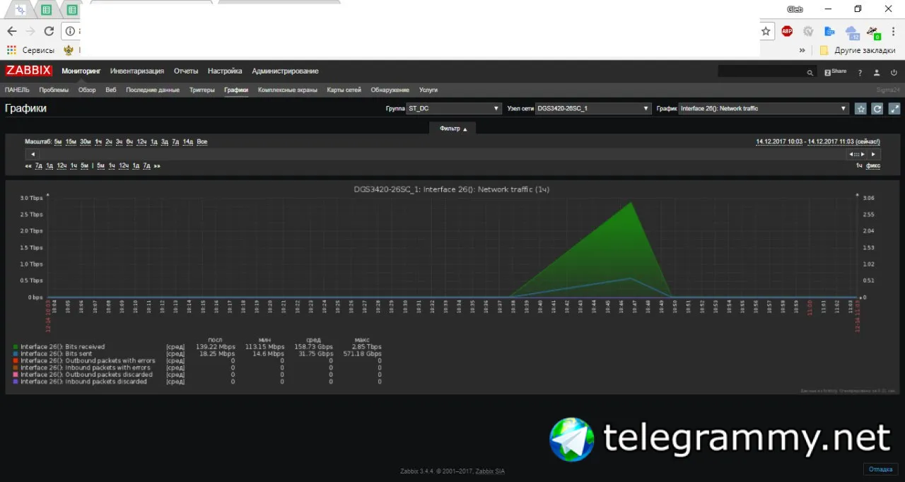Open the Zabbix help question icon

coord(860,72)
